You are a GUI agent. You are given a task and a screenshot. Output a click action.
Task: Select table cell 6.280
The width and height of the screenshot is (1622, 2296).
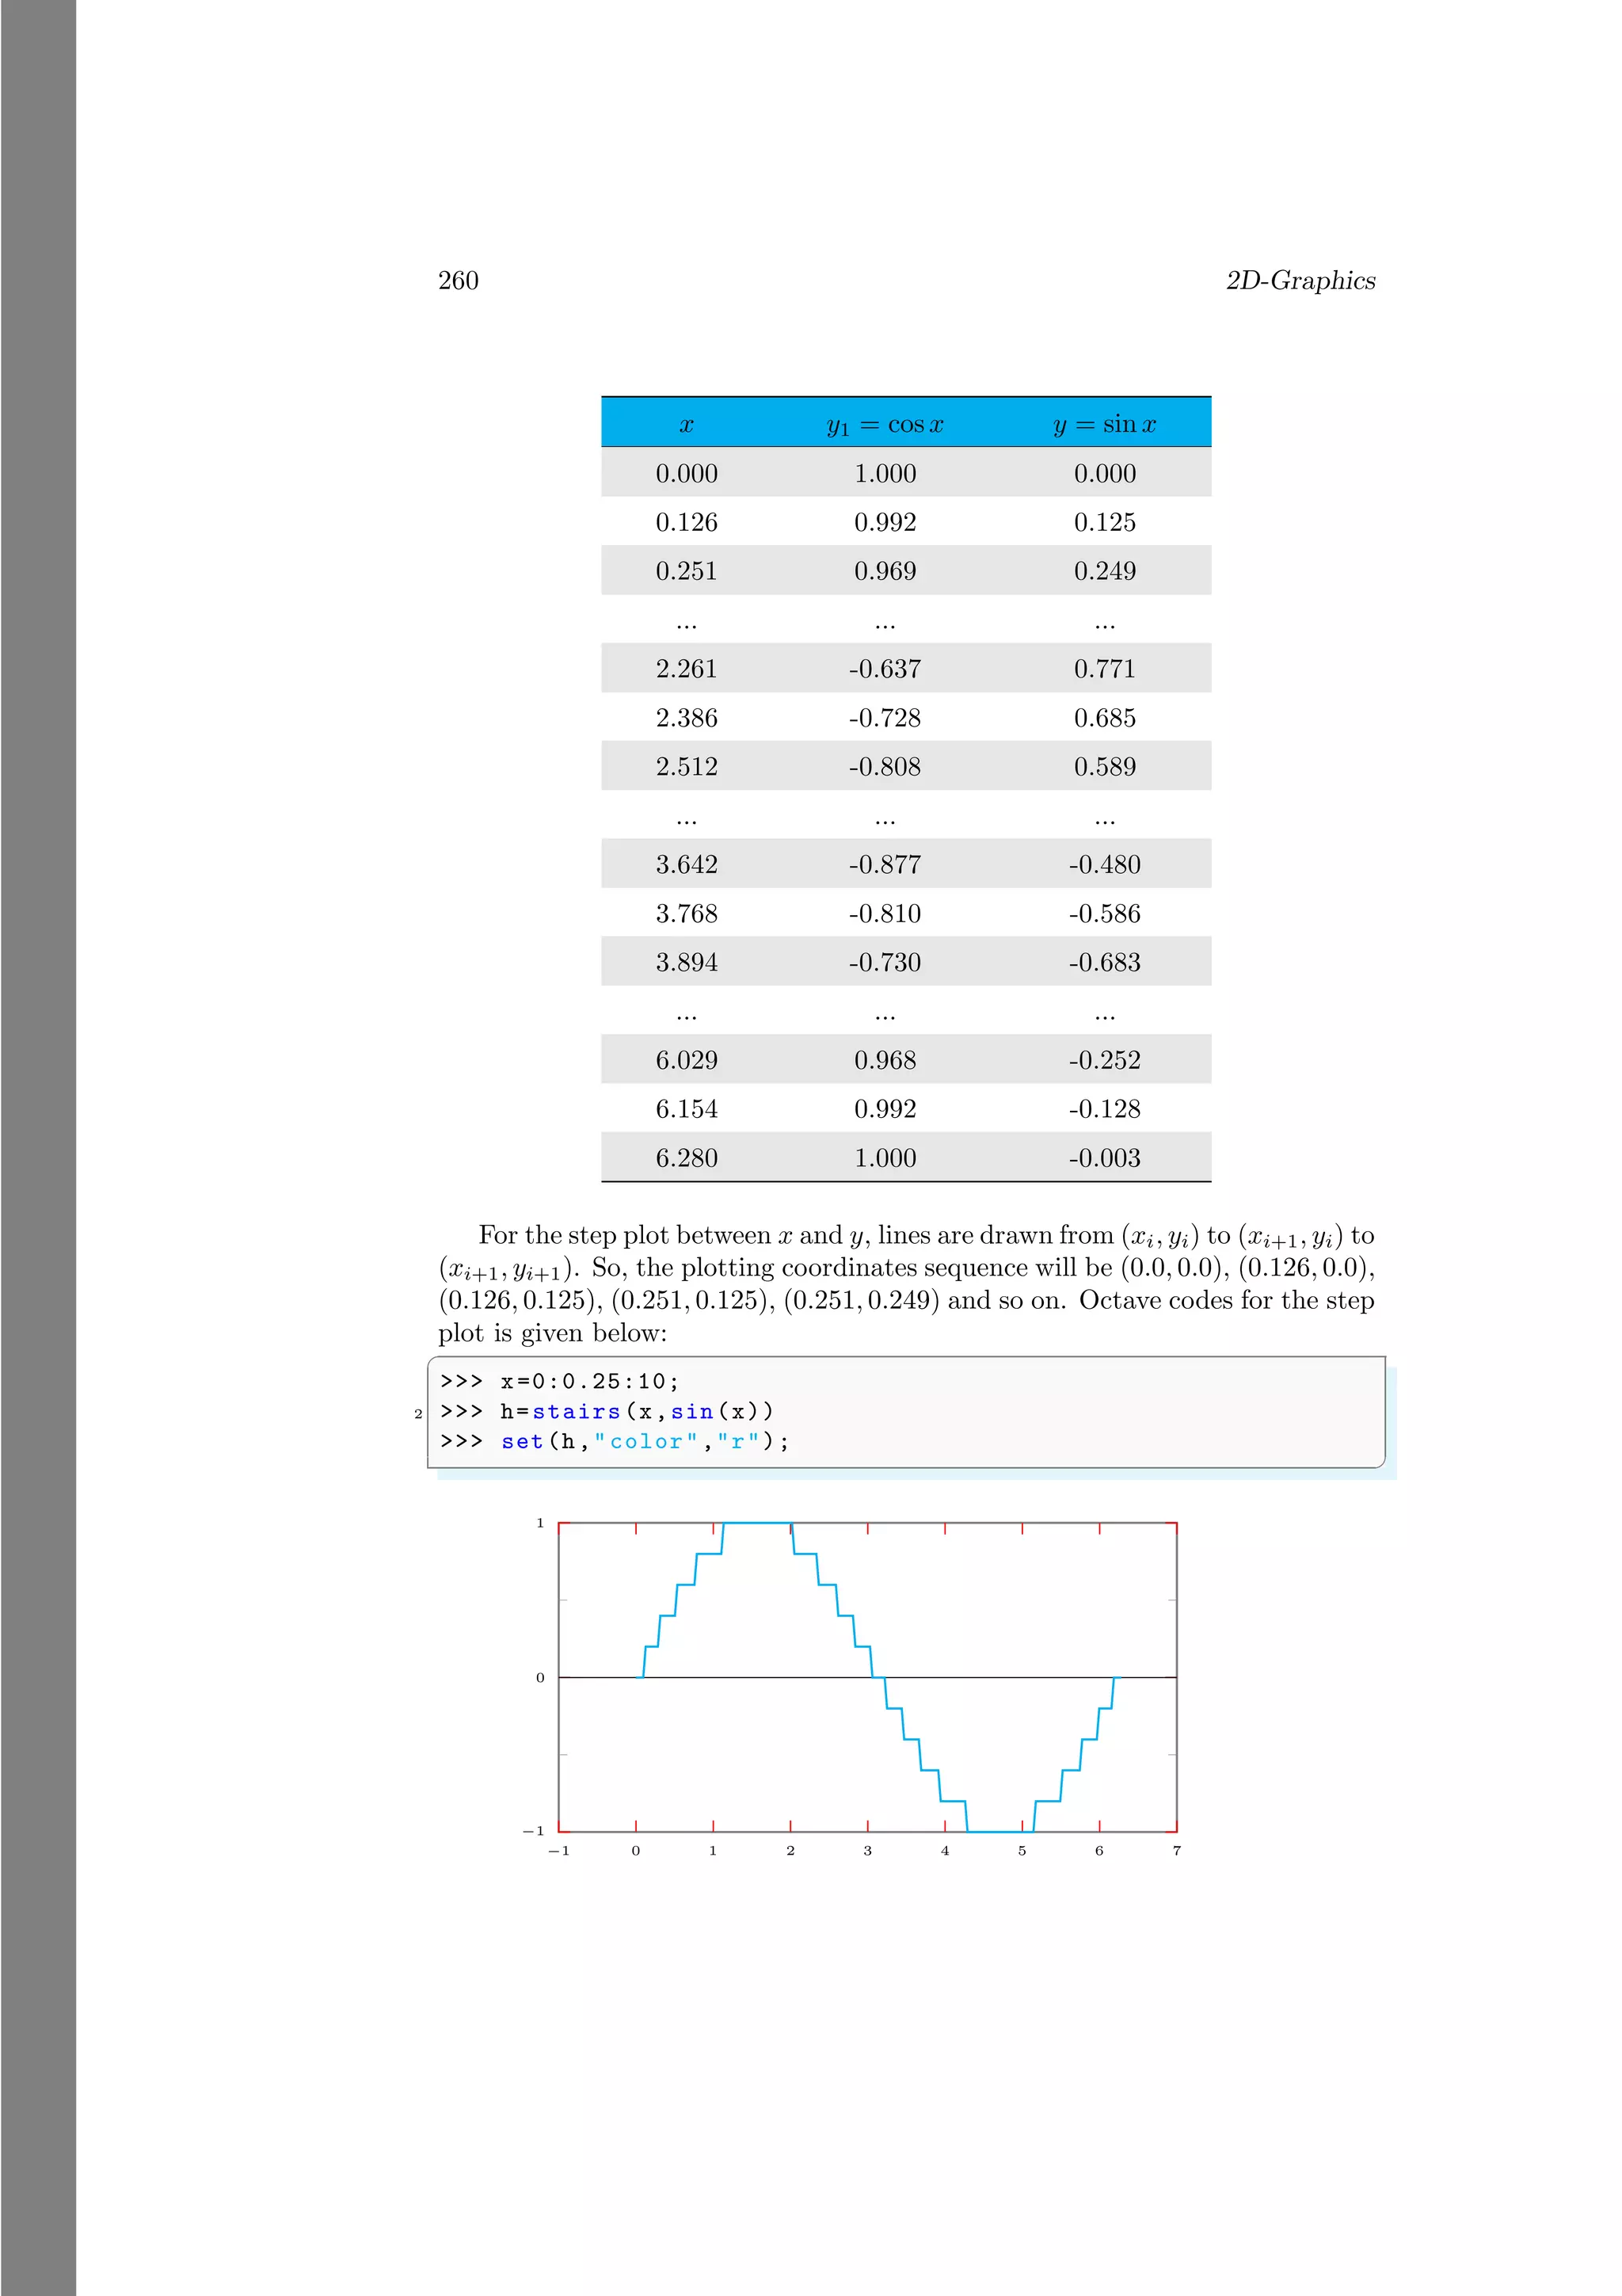click(x=687, y=1158)
